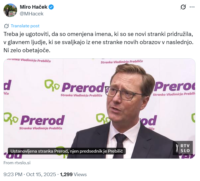Click the green Prerod leaf logo left of the large center wordmark

pyautogui.click(x=52, y=86)
